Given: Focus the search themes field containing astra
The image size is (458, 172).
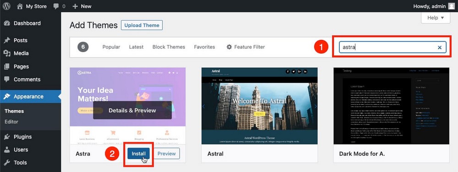Looking at the screenshot, I should 393,47.
